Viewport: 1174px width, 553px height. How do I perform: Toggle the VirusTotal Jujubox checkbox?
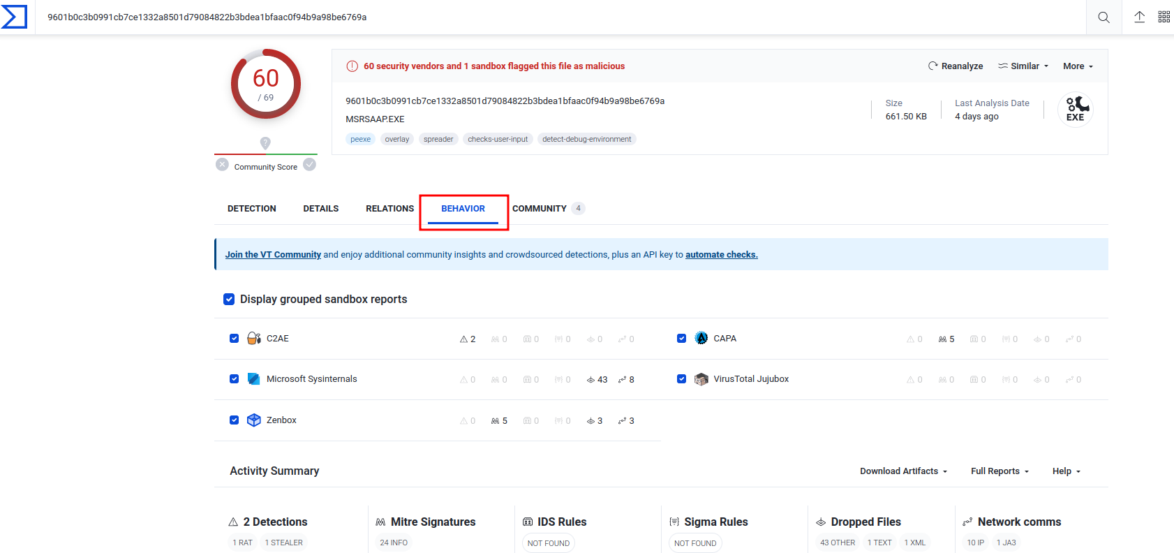(x=682, y=379)
